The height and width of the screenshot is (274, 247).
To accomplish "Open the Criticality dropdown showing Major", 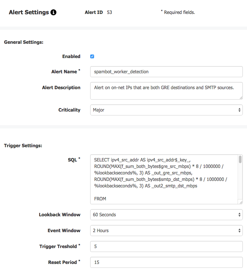I will tap(166, 110).
